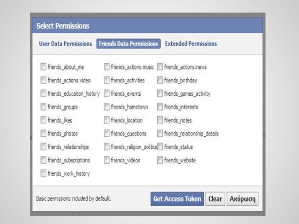This screenshot has height=224, width=299.
Task: Check the friends_hometown checkbox
Action: click(107, 107)
